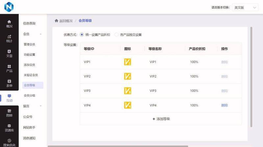The image size is (263, 147).
Task: Click VIP1 in the 等级名称 column
Action: point(153,62)
